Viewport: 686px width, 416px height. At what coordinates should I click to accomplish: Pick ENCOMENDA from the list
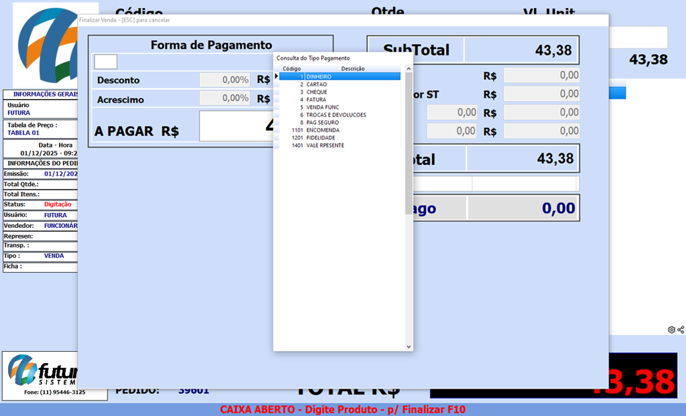pyautogui.click(x=322, y=130)
